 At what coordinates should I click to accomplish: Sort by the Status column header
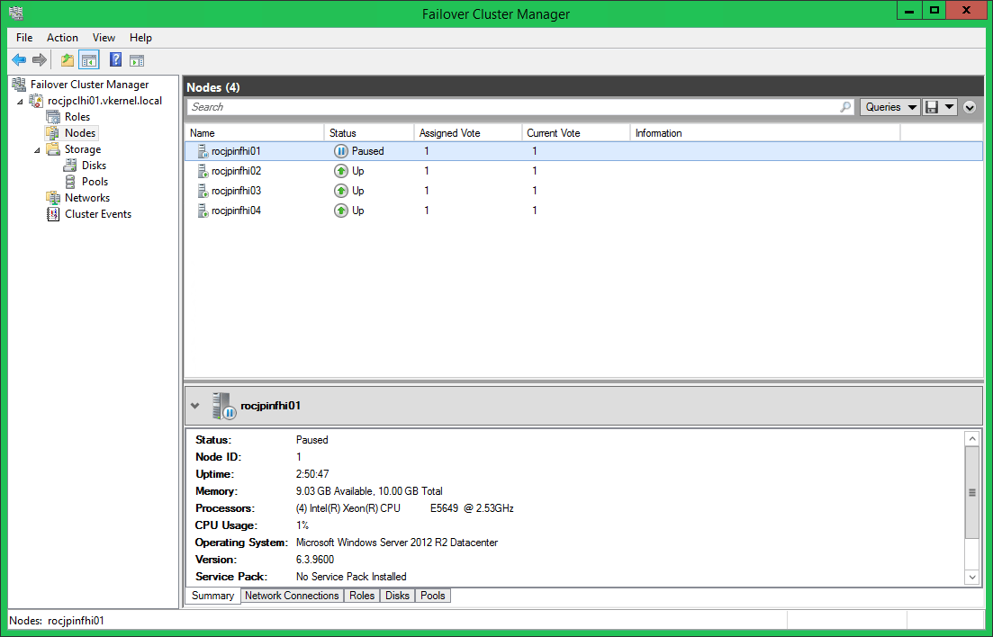(368, 133)
